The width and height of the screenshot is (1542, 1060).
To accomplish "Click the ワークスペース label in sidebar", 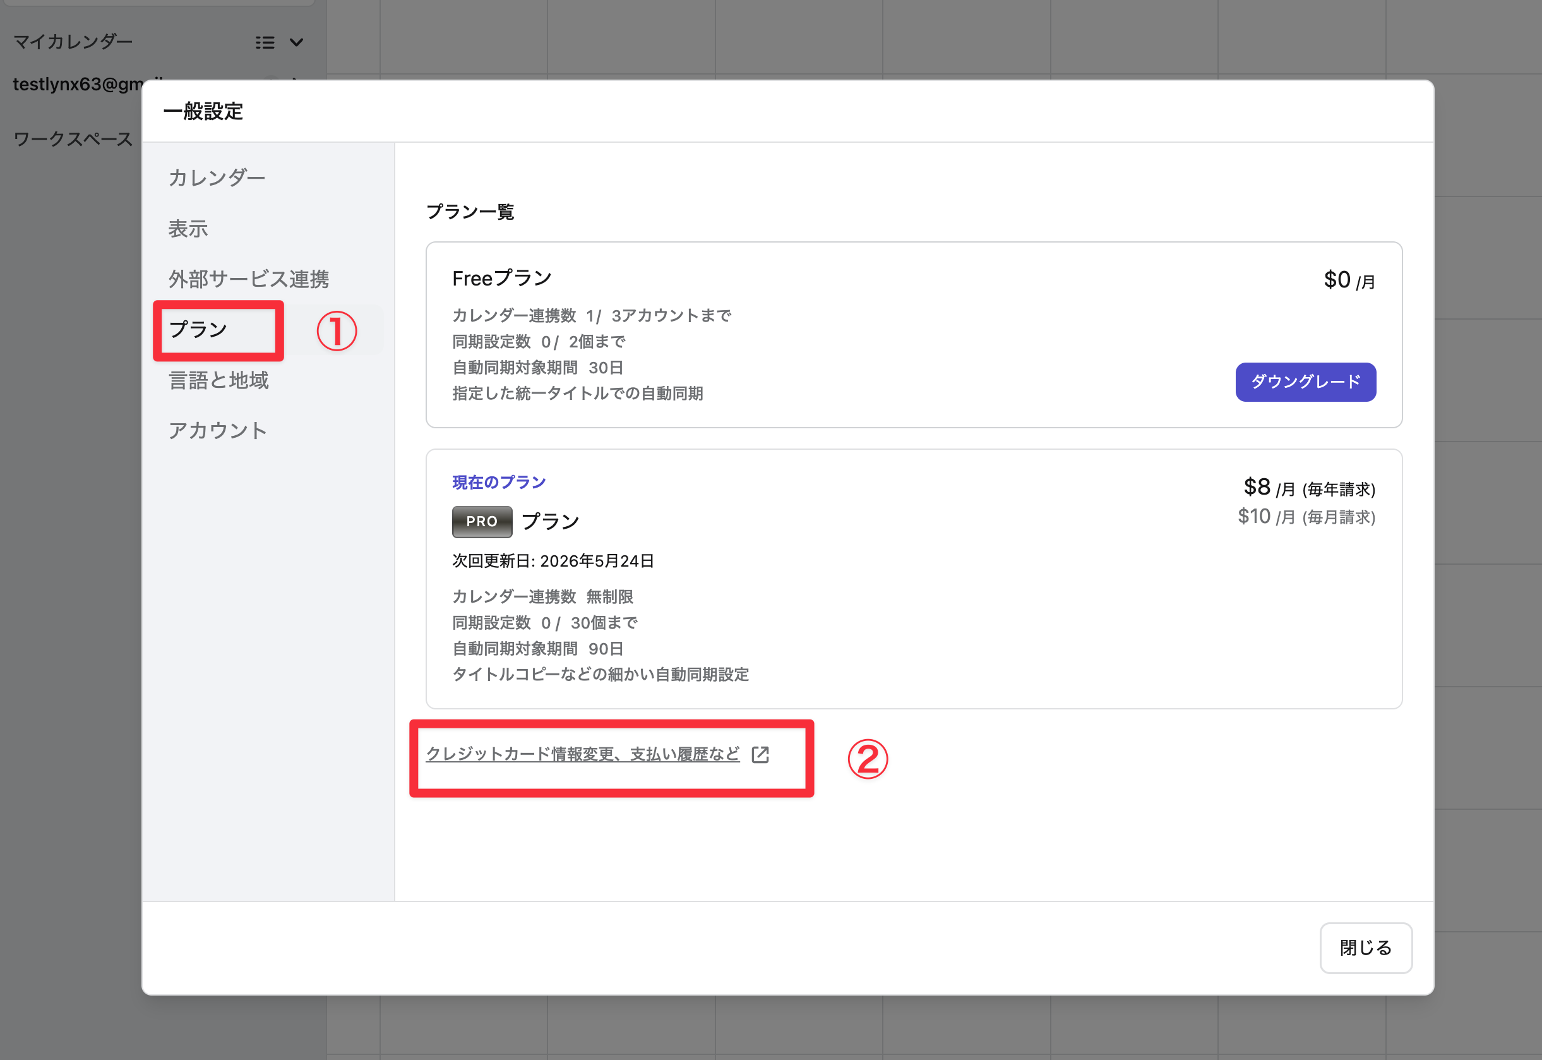I will pyautogui.click(x=73, y=139).
